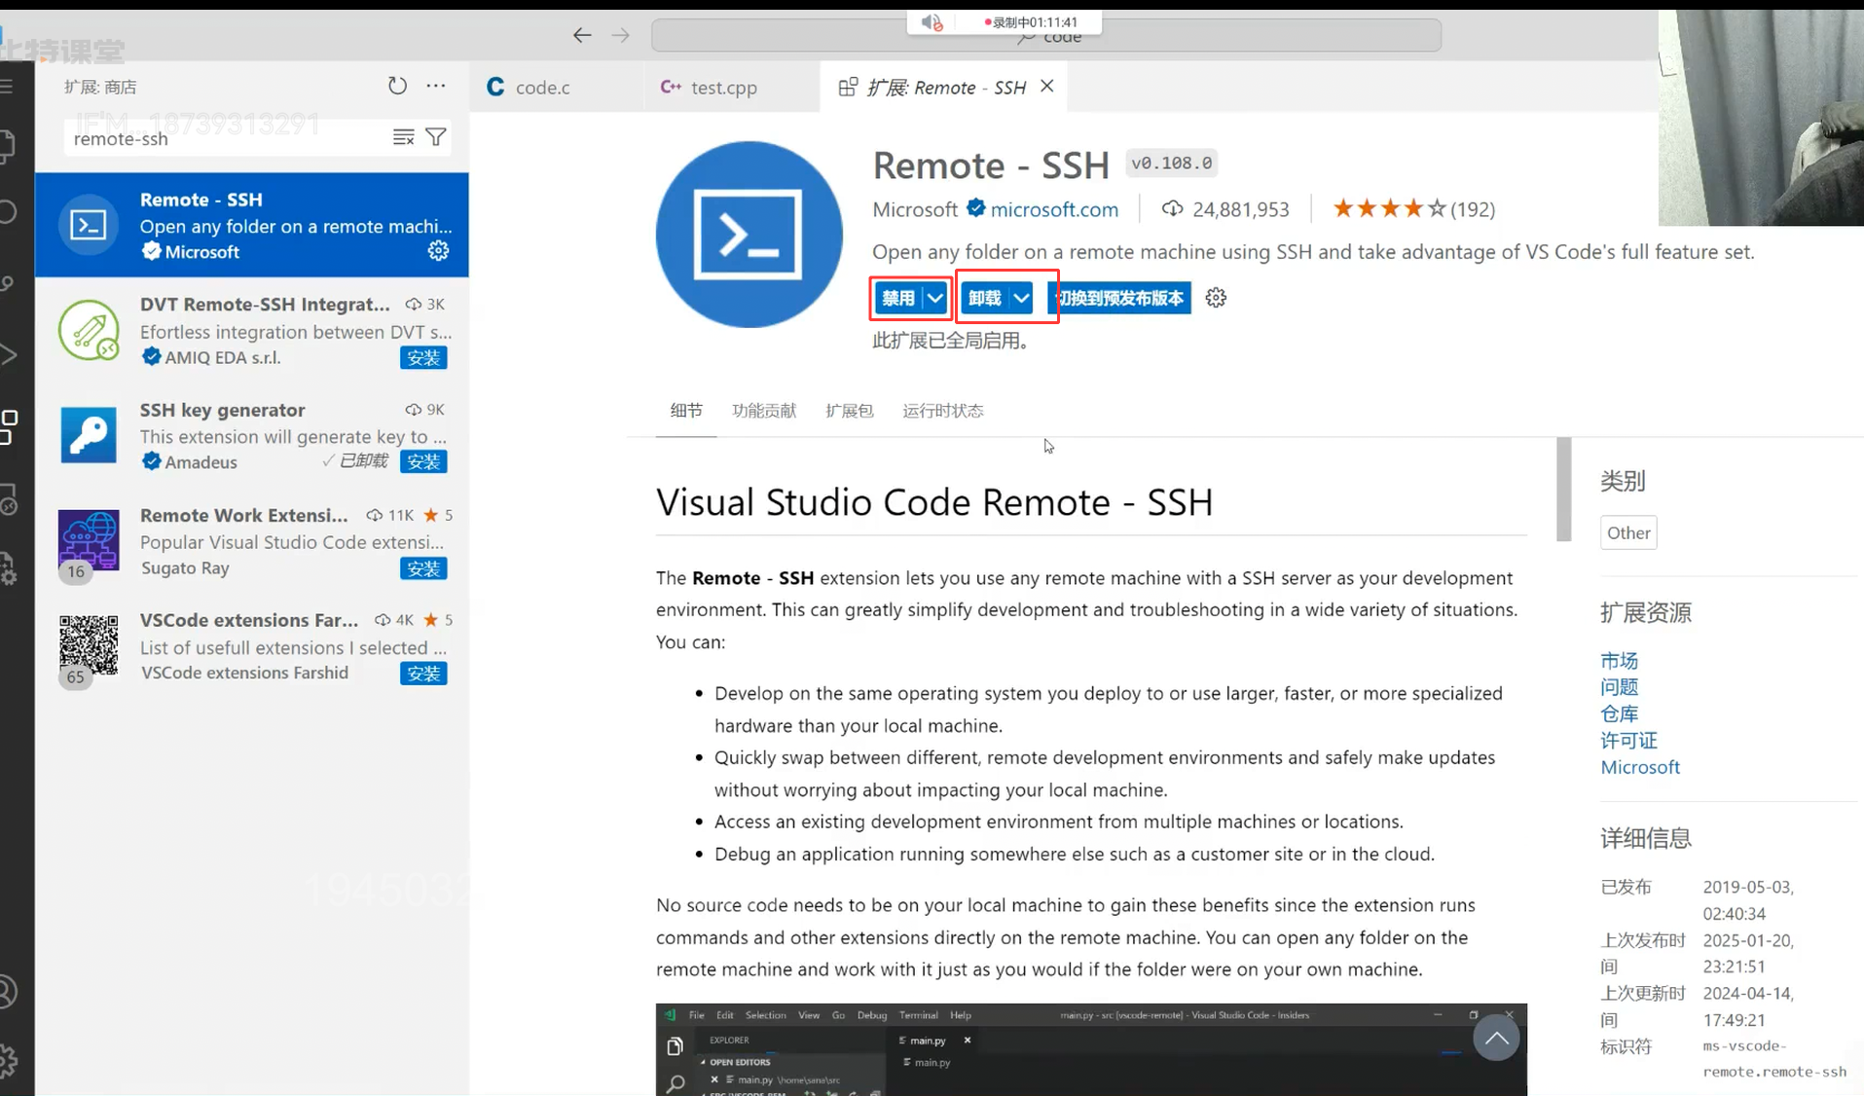Go forward with the right navigation arrow

coord(620,35)
